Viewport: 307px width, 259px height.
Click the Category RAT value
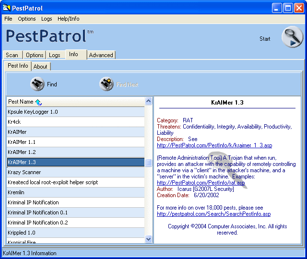click(x=188, y=120)
